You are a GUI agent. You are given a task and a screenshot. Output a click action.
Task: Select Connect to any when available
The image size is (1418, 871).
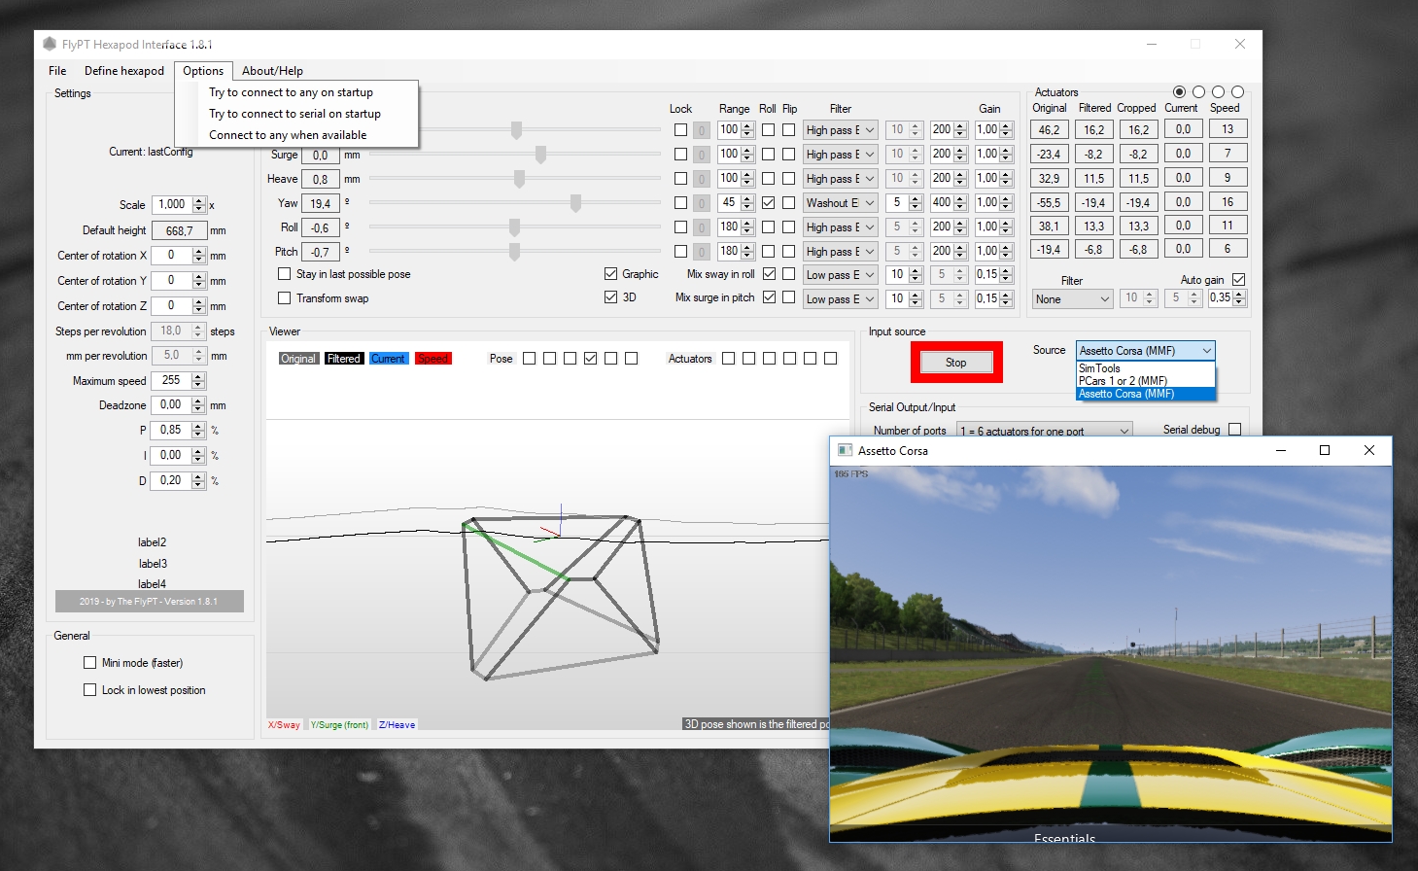[288, 135]
